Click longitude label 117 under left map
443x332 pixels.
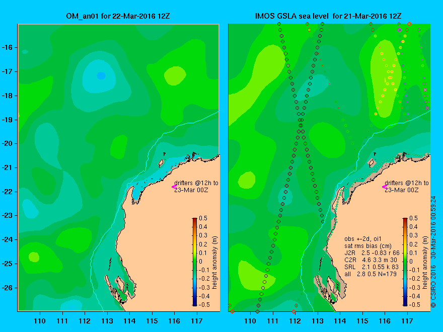click(197, 321)
